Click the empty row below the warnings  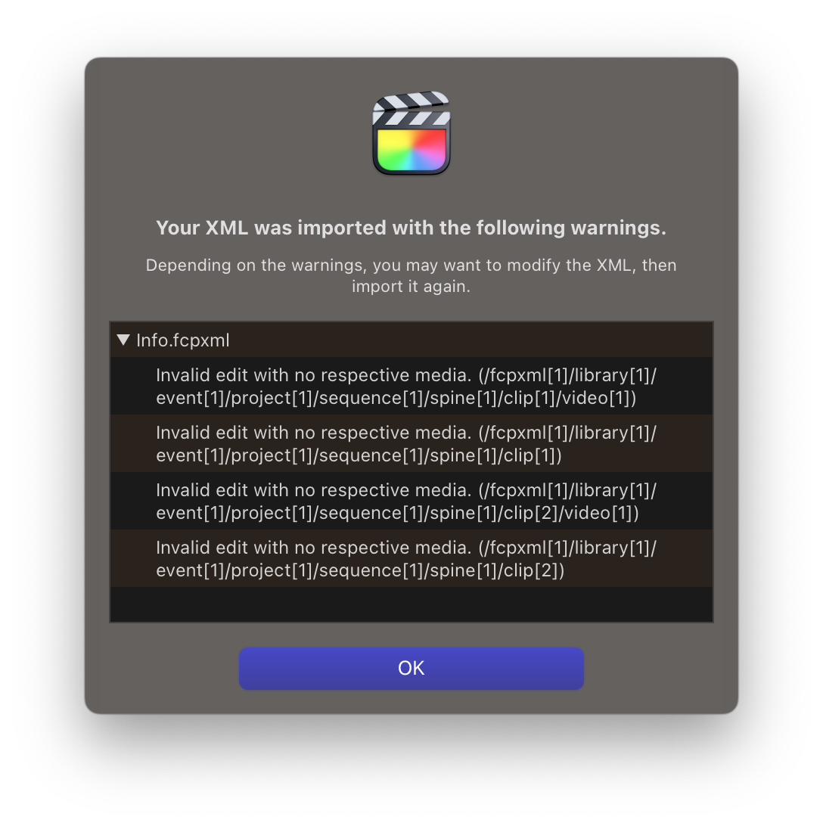(x=411, y=604)
